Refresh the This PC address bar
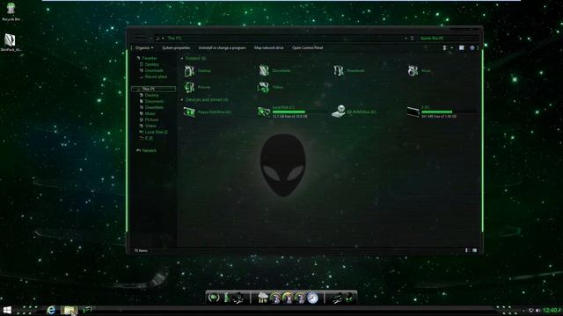 pos(413,38)
